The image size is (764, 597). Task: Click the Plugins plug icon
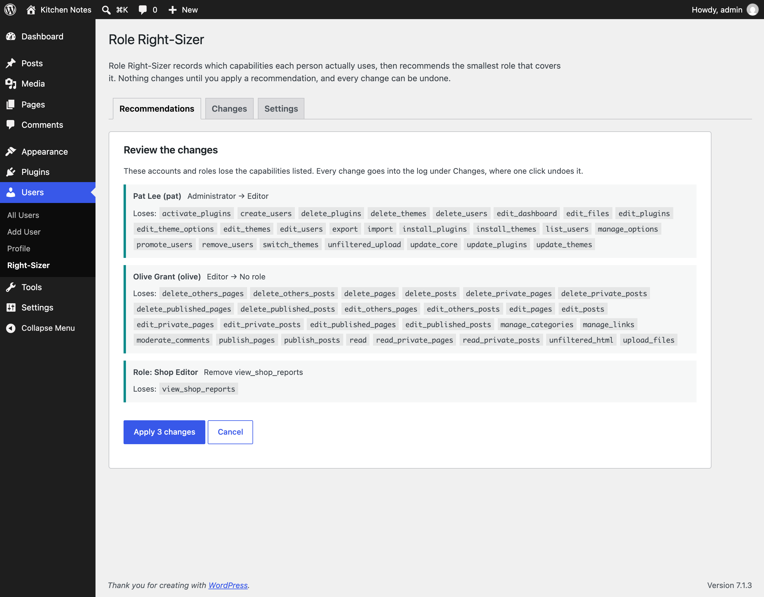pos(11,172)
